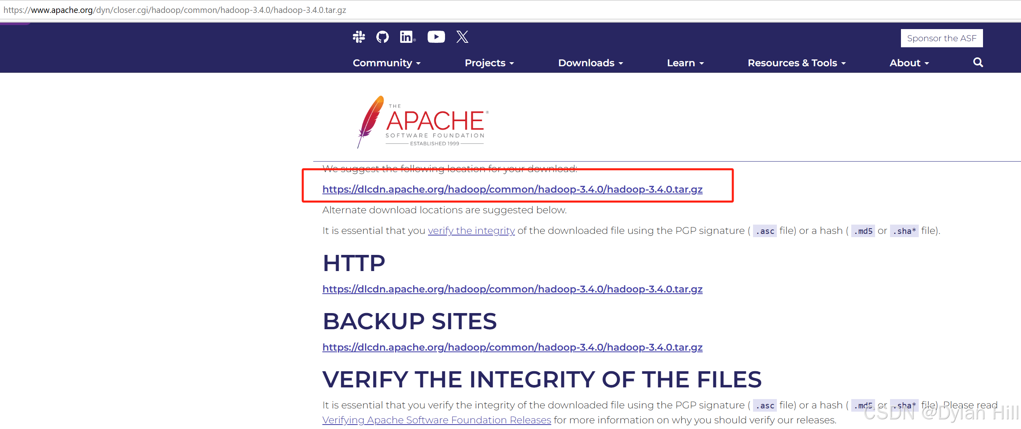This screenshot has height=429, width=1021.
Task: Open the Slack community icon
Action: [x=359, y=37]
